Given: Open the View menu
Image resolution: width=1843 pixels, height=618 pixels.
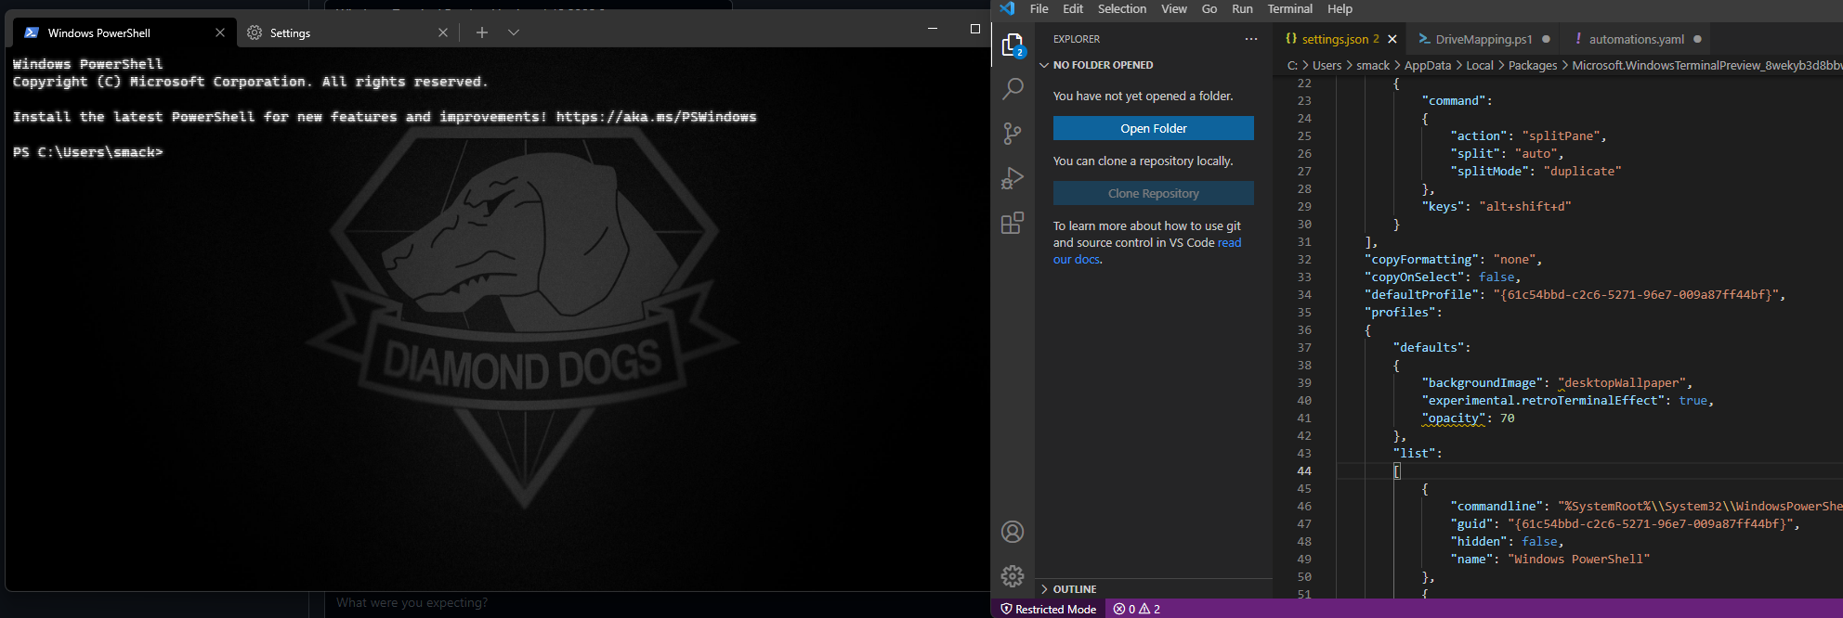Looking at the screenshot, I should [x=1174, y=8].
